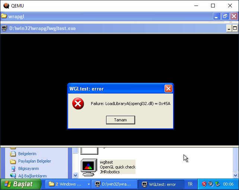The width and height of the screenshot is (239, 190).
Task: Expand dropdown arrow on Windows taskbar group
Action: coord(89,184)
